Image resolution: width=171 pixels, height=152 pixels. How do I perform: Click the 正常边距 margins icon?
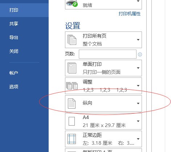pyautogui.click(x=72, y=139)
